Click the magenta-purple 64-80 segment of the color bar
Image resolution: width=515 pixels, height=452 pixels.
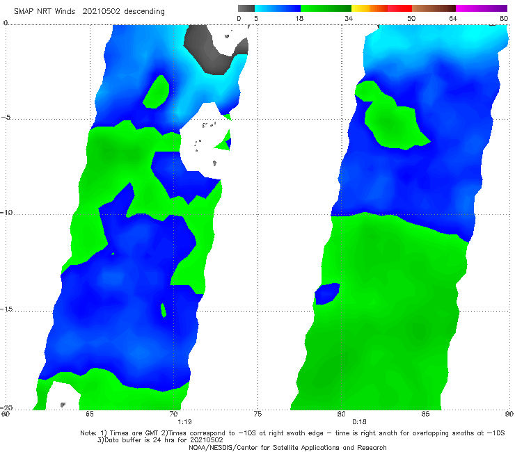pyautogui.click(x=482, y=8)
